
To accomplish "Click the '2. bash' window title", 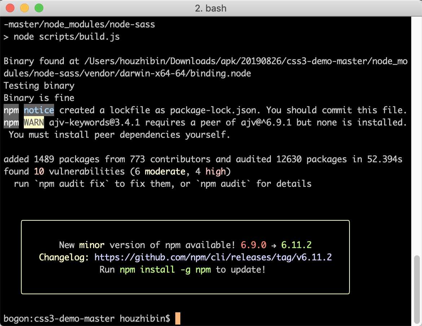I will (x=211, y=8).
